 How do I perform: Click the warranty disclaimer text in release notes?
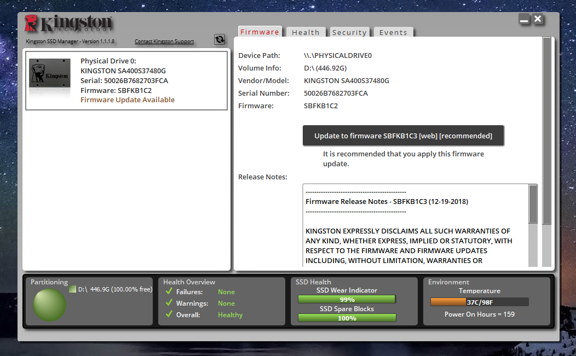[x=409, y=246]
